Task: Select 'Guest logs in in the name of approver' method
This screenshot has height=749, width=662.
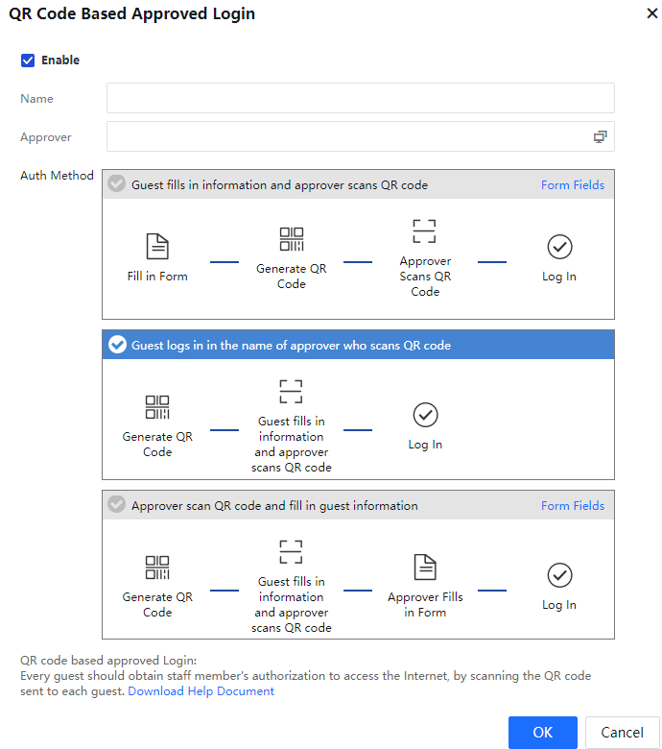Action: pyautogui.click(x=117, y=345)
